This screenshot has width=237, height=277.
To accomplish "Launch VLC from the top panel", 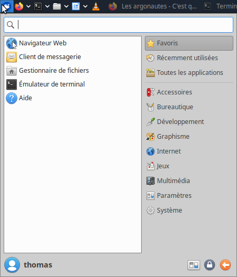I will click(x=96, y=6).
